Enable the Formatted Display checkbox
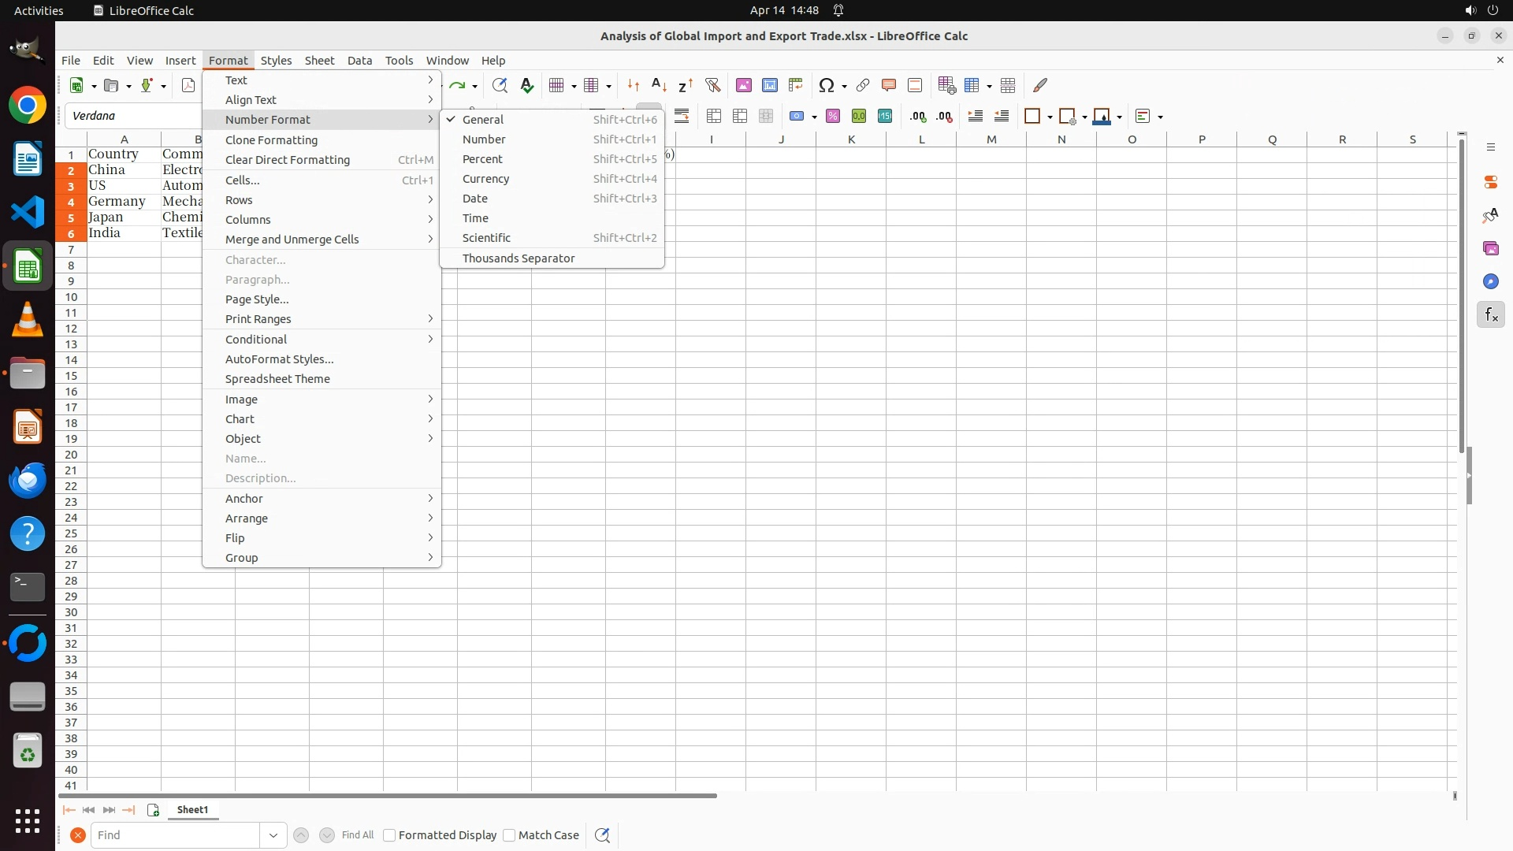Screen dimensions: 1513x851 click(x=389, y=835)
